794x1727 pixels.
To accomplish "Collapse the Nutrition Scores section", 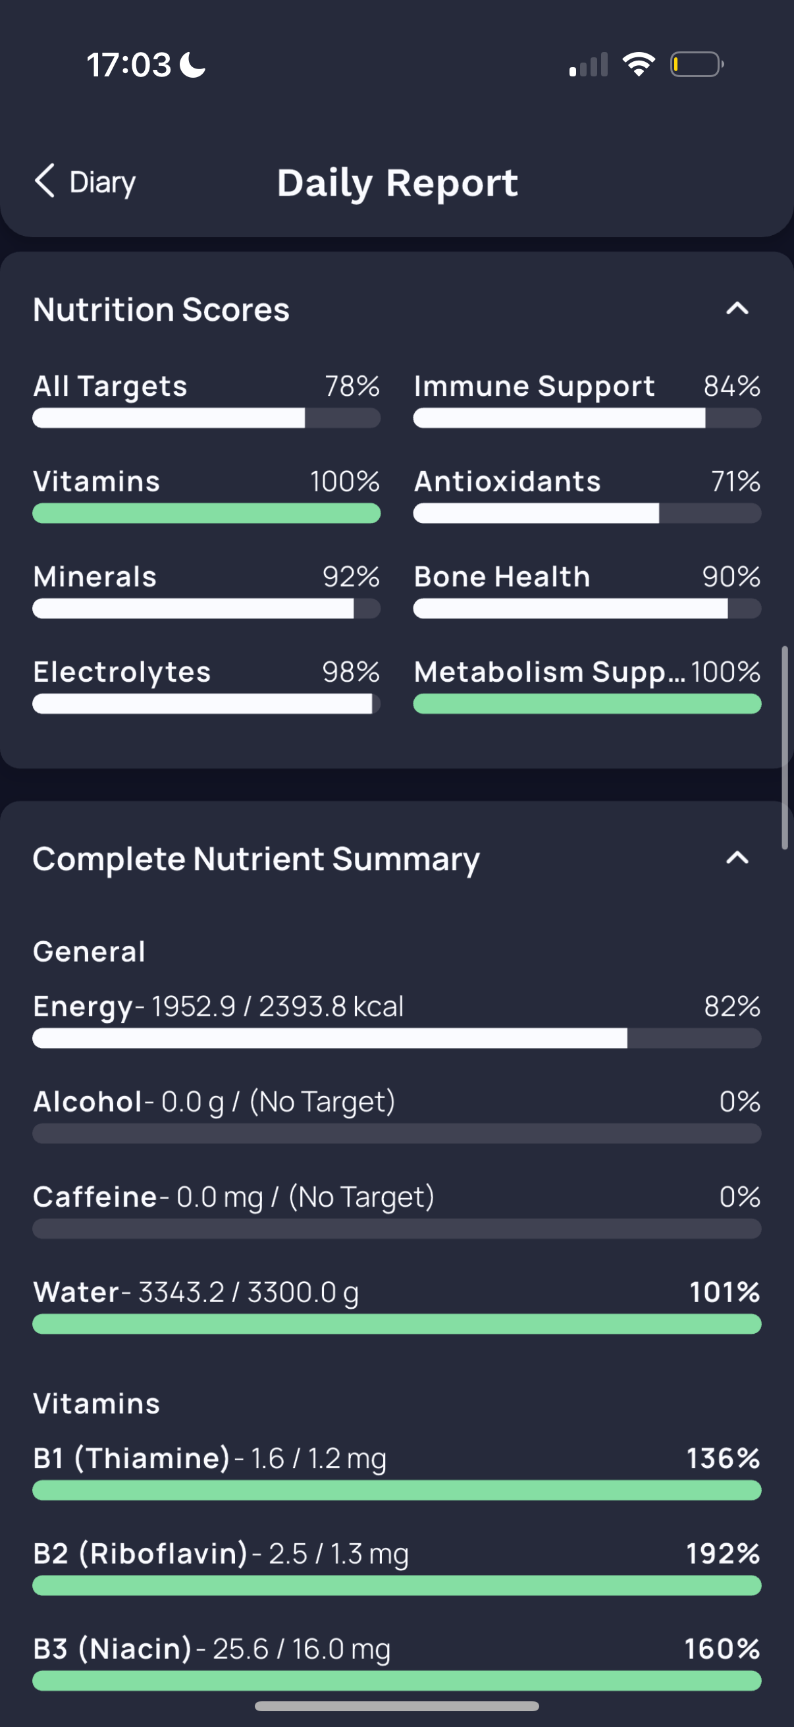I will click(737, 309).
